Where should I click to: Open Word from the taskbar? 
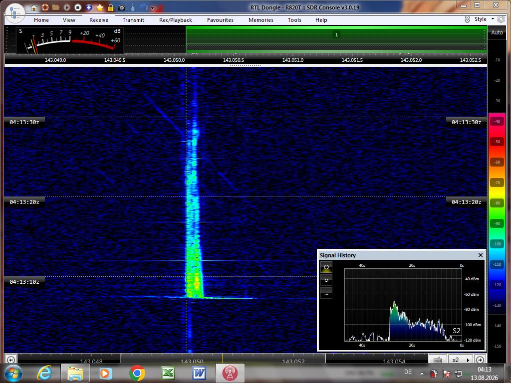(199, 373)
